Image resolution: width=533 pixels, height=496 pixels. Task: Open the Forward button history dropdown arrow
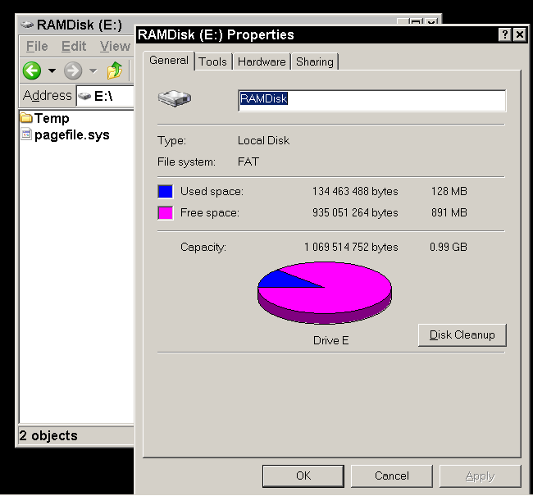[x=93, y=71]
